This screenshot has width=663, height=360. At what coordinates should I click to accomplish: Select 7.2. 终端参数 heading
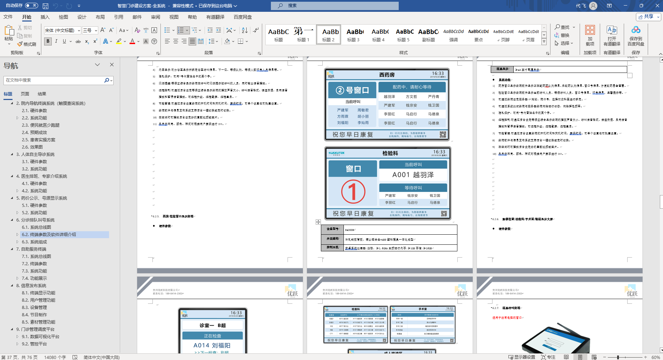pyautogui.click(x=34, y=264)
